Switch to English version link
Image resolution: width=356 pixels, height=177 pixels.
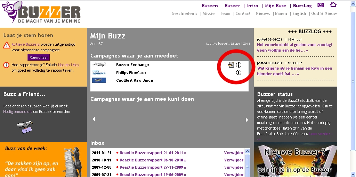pyautogui.click(x=299, y=14)
